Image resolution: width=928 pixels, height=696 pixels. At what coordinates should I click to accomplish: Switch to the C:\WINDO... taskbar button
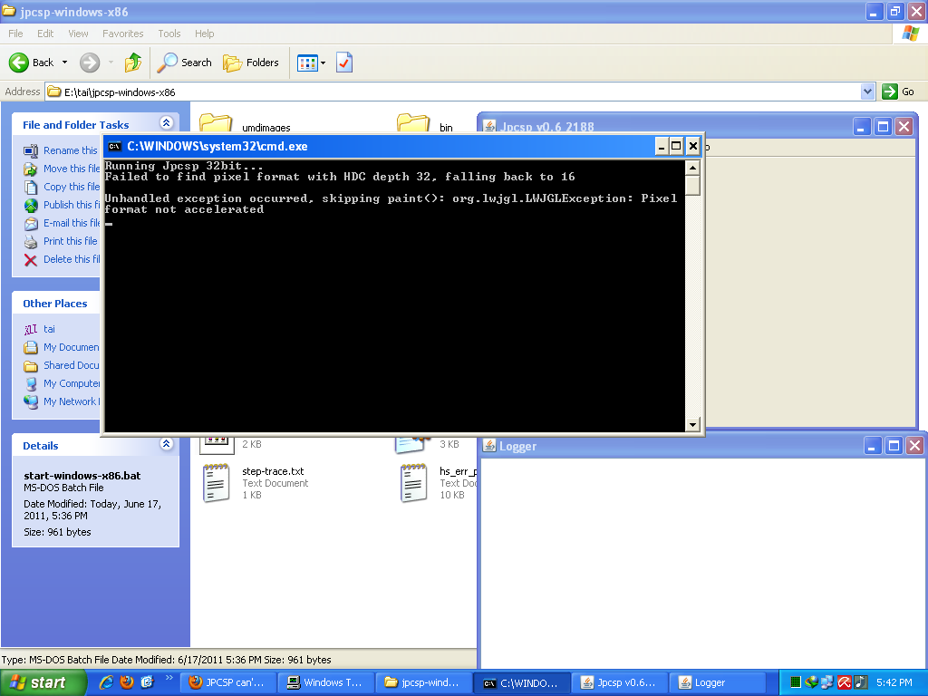523,682
